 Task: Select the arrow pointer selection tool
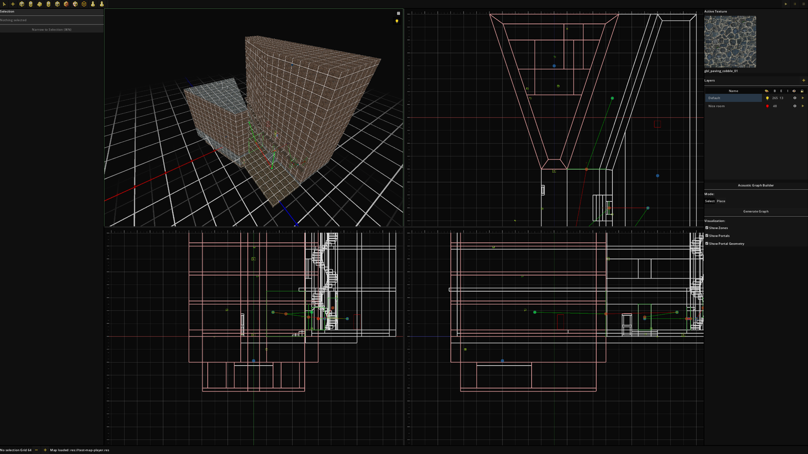(x=4, y=4)
